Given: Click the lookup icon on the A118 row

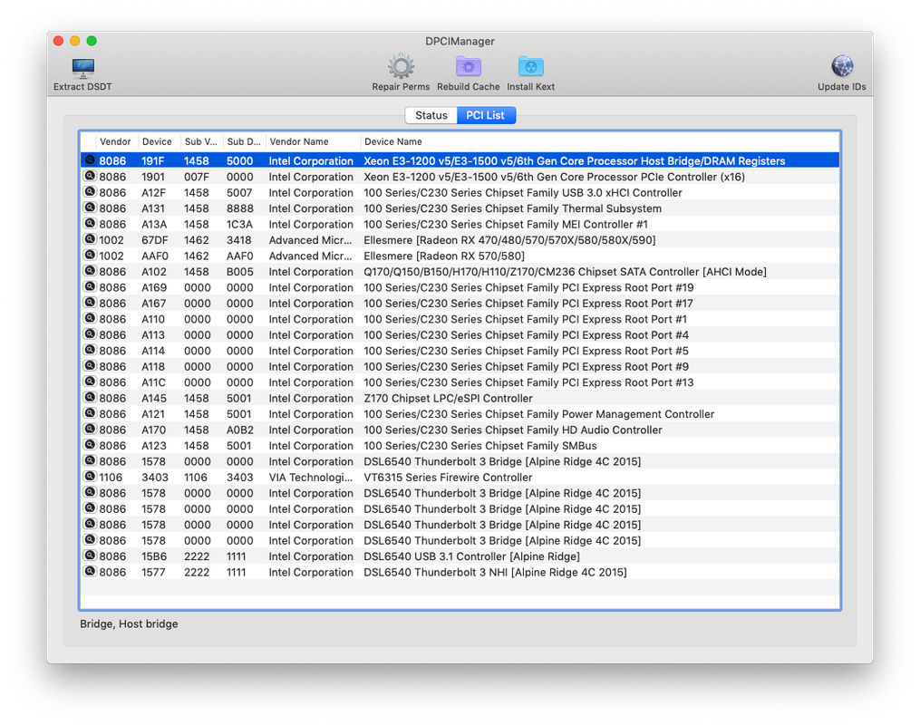Looking at the screenshot, I should [x=90, y=366].
